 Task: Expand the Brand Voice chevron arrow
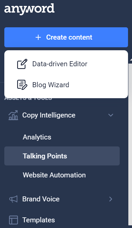point(111,199)
